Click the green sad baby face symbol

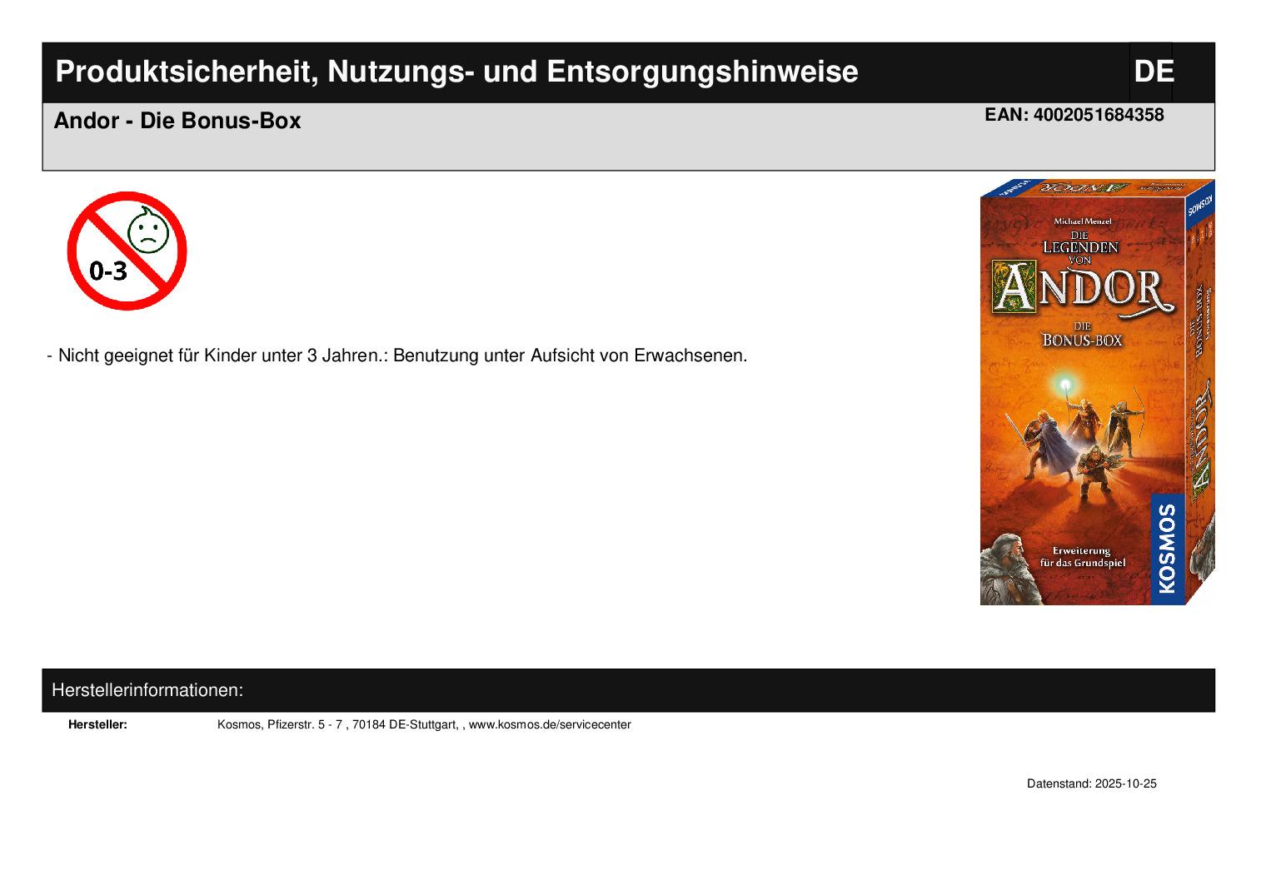coord(148,232)
